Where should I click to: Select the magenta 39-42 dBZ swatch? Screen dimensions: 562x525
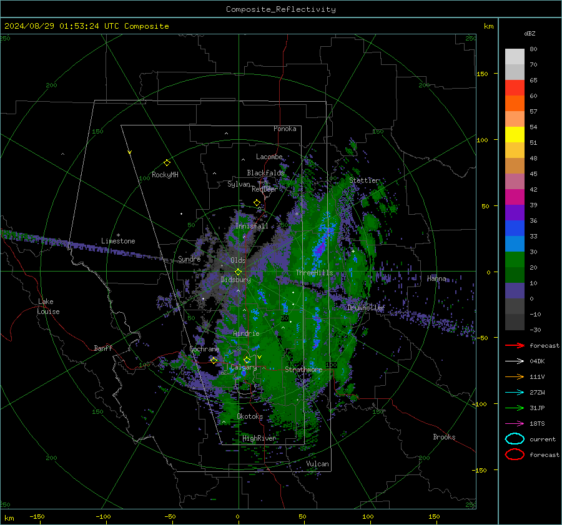(x=515, y=197)
